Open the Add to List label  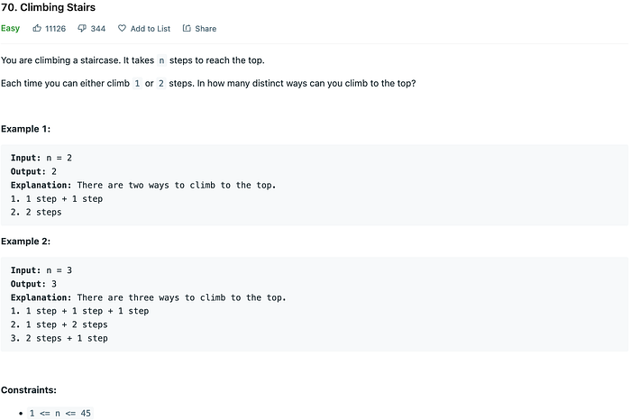click(150, 29)
